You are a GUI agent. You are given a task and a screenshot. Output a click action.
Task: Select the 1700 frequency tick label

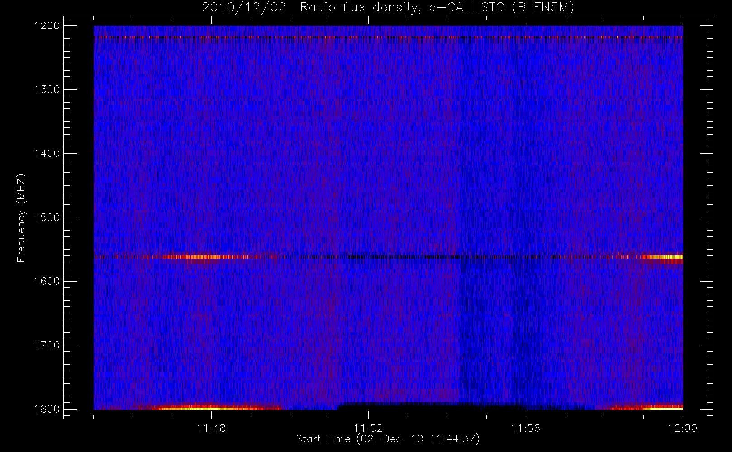[x=47, y=345]
